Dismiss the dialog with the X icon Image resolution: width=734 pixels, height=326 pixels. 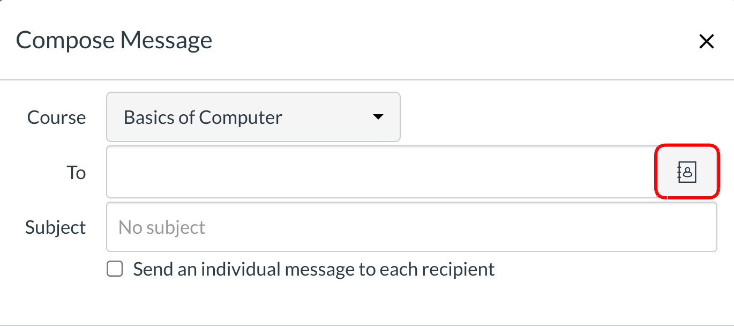[707, 41]
